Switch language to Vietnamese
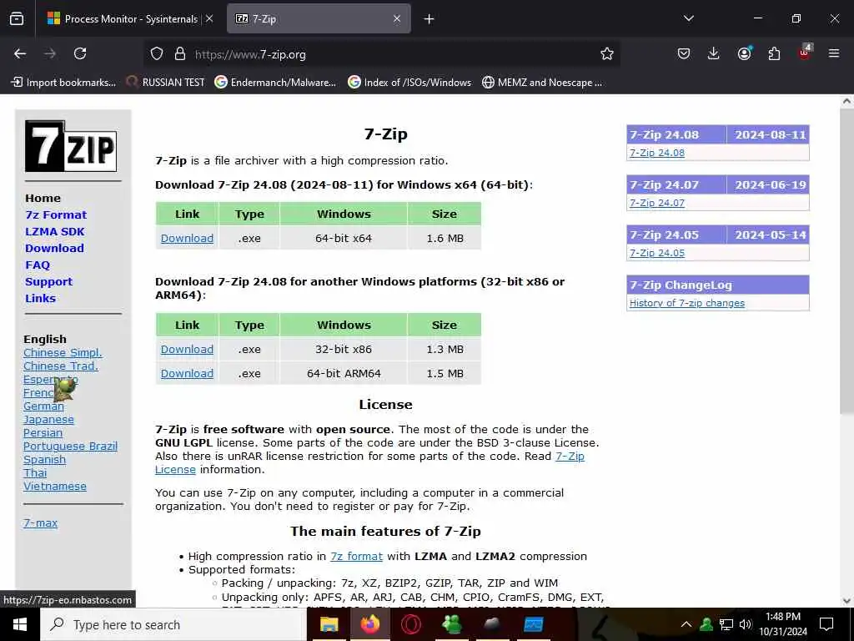The width and height of the screenshot is (854, 641). [55, 487]
